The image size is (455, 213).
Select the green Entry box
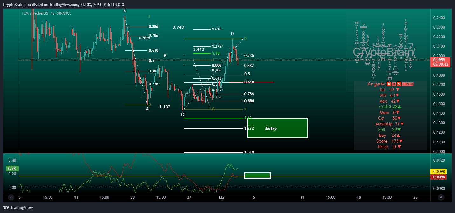click(277, 128)
